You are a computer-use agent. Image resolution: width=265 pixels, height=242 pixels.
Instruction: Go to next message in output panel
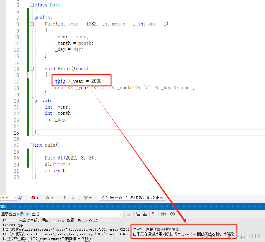145,214
